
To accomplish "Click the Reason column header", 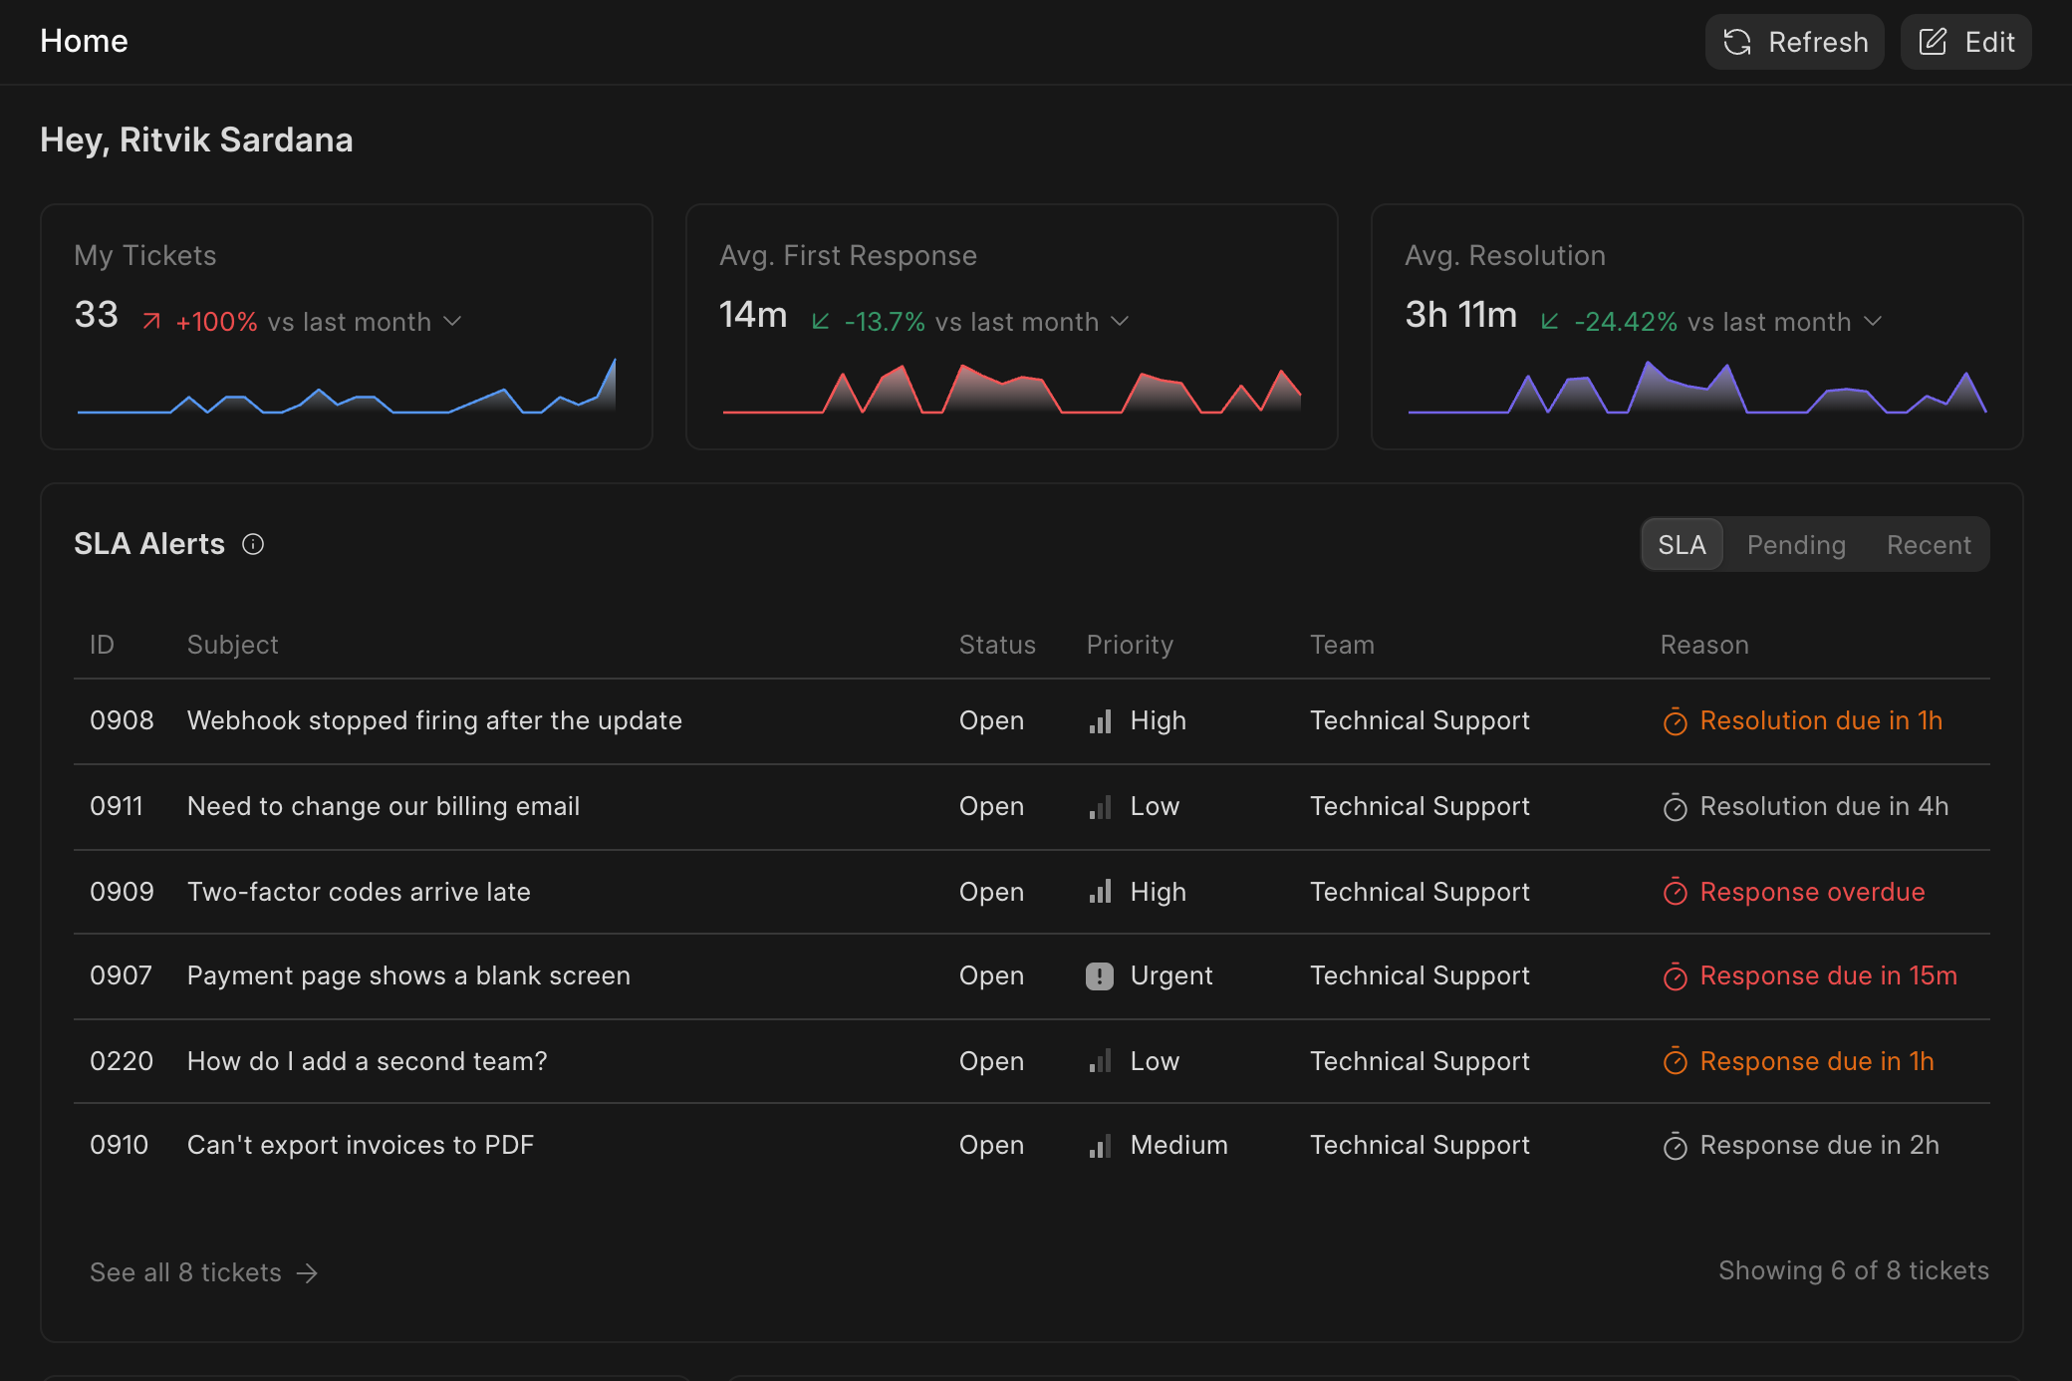I will 1704,645.
